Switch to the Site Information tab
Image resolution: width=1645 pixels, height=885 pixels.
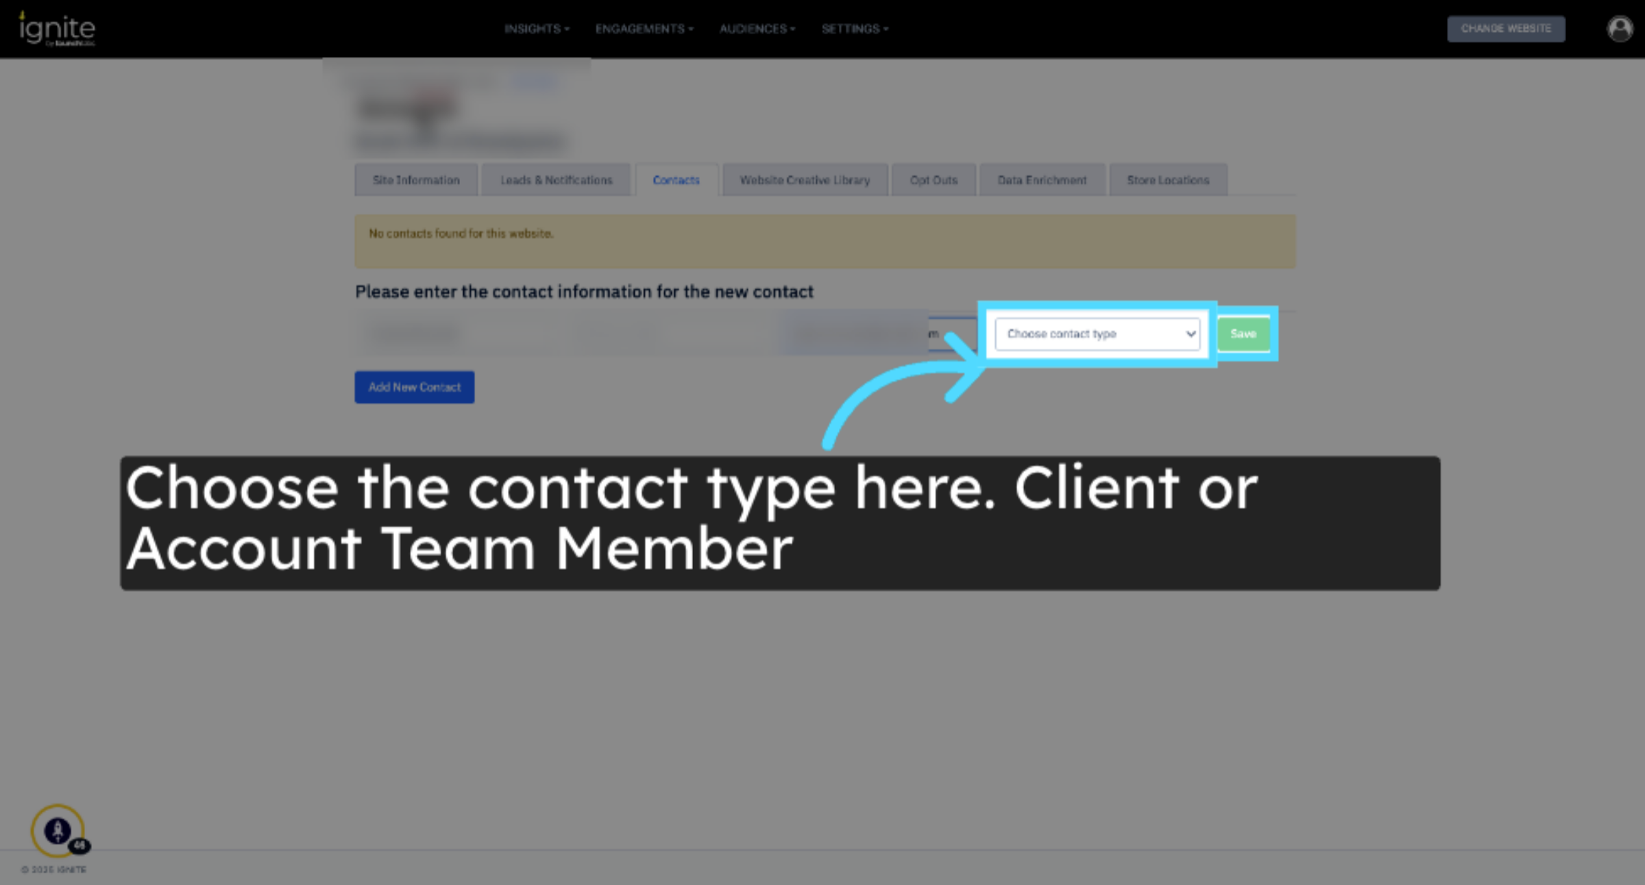[x=416, y=180]
